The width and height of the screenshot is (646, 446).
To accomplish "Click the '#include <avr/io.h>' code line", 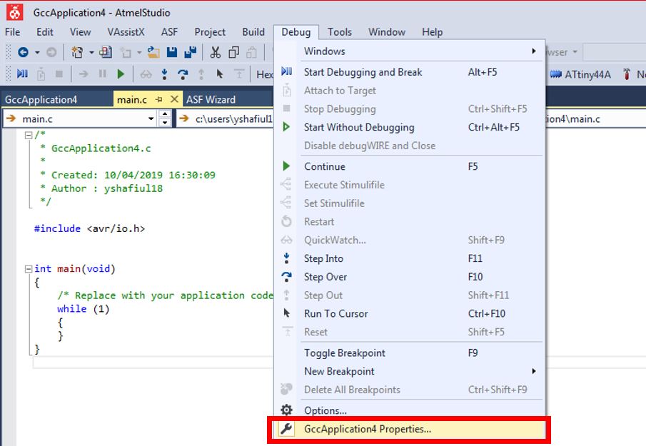I will (x=89, y=228).
